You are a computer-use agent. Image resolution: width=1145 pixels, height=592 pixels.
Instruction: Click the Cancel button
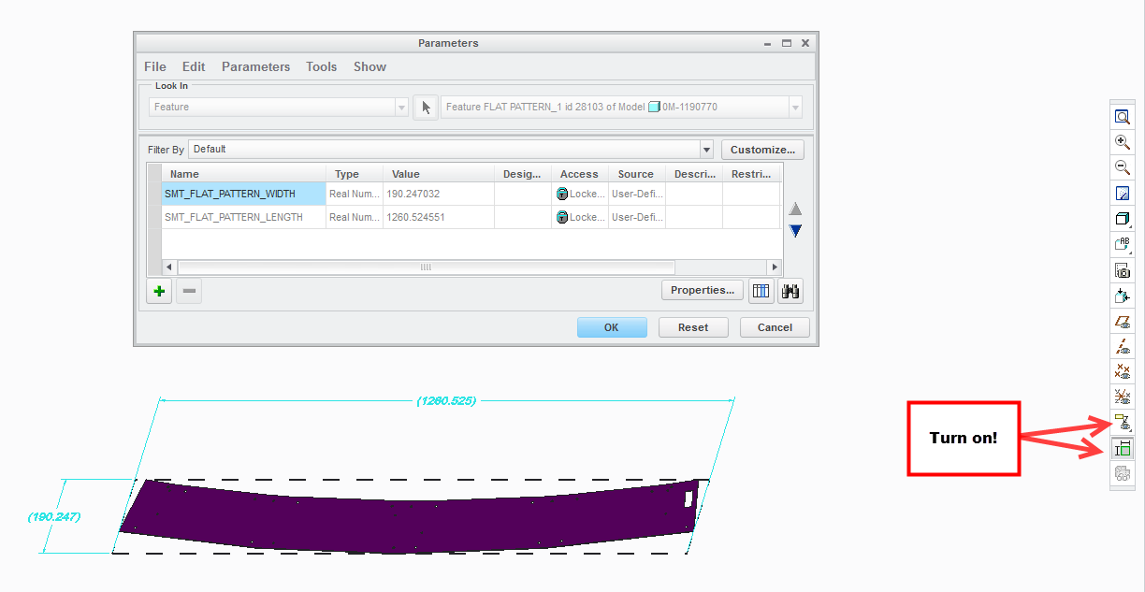tap(775, 327)
